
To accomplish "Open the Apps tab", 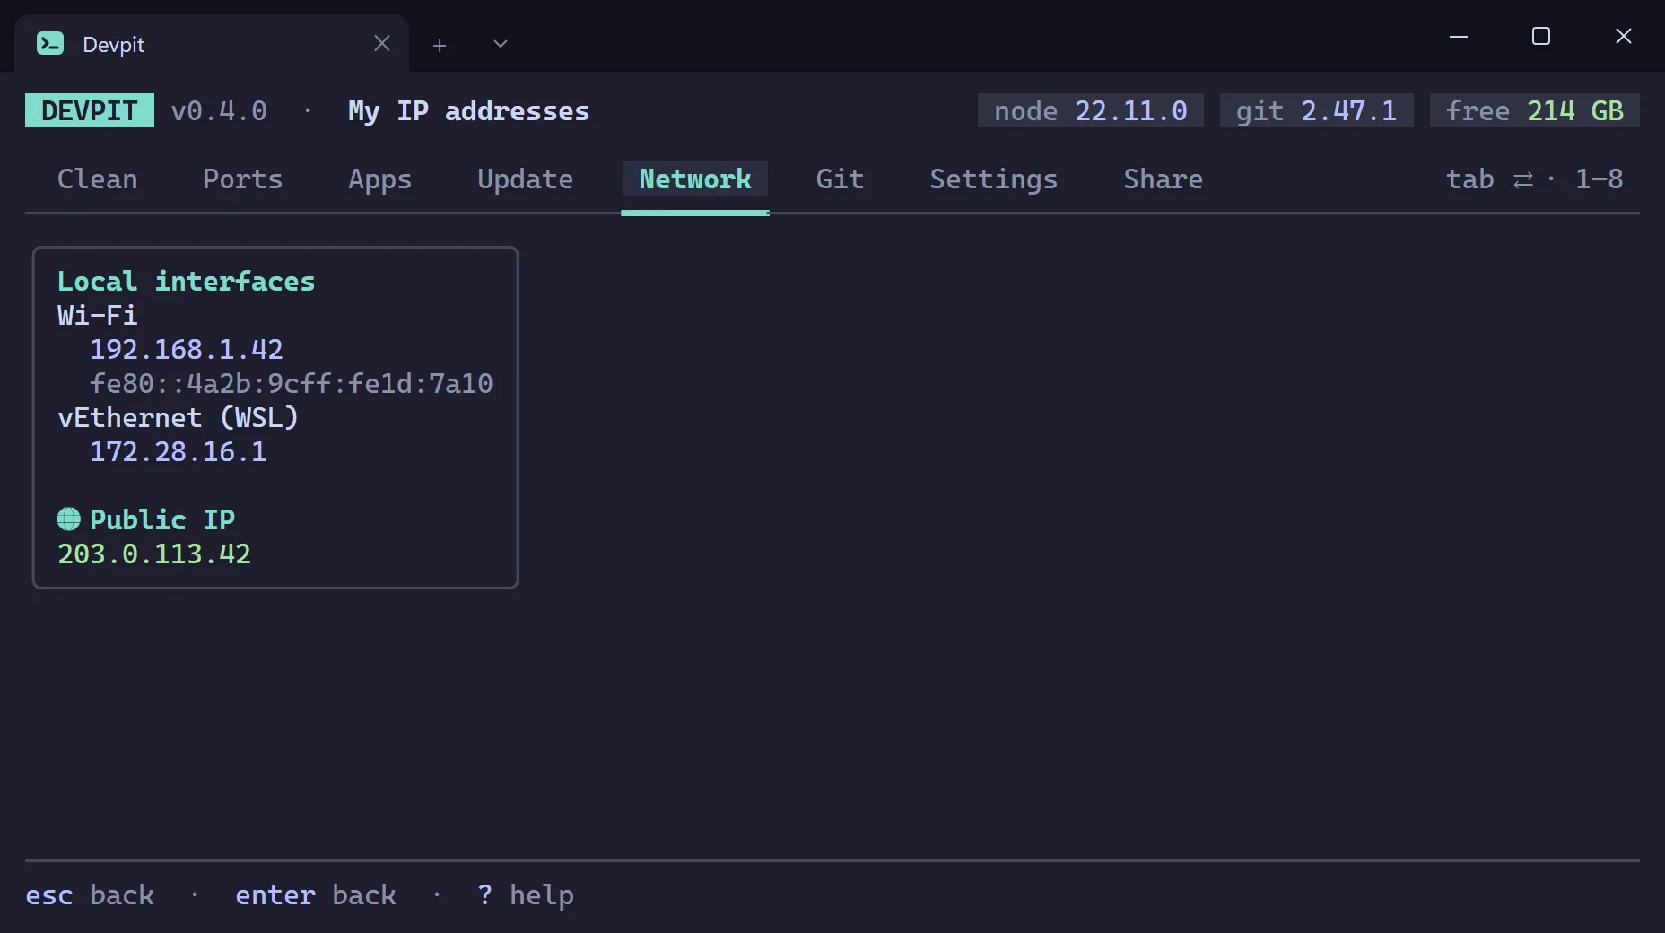I will click(x=380, y=179).
